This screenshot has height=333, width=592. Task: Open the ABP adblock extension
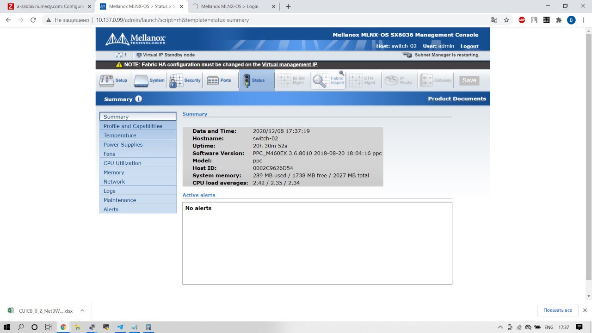coord(522,20)
